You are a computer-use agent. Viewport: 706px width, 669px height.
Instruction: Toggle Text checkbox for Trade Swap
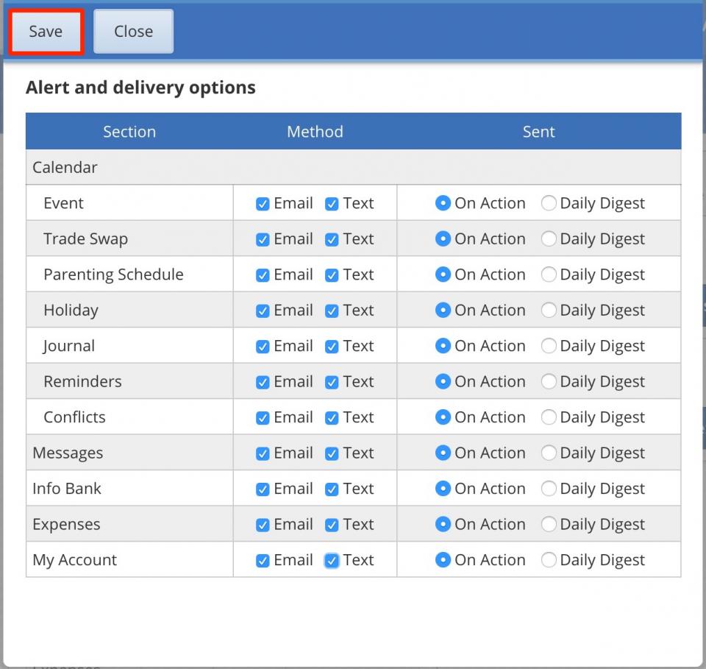tap(332, 239)
